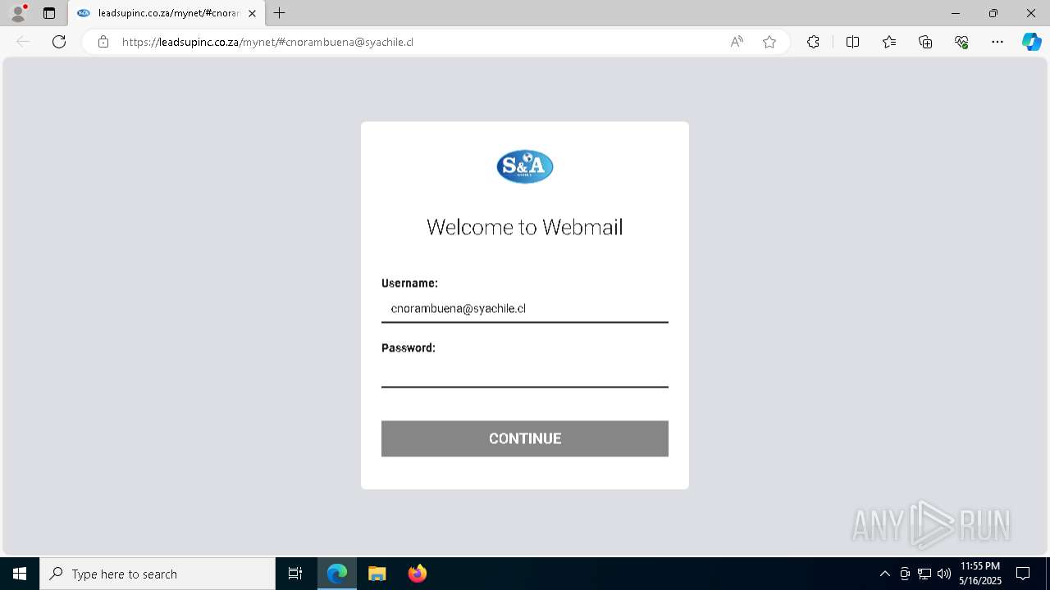Launch Firefox from taskbar

(x=418, y=574)
